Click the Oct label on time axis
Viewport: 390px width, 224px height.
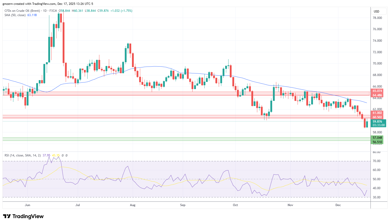coord(235,205)
